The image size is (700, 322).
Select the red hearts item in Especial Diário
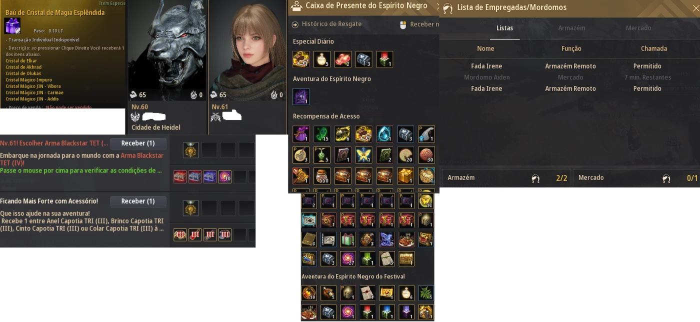343,59
